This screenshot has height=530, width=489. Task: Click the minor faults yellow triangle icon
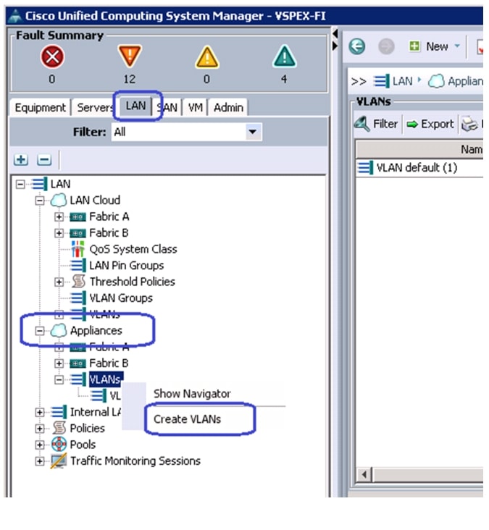206,57
